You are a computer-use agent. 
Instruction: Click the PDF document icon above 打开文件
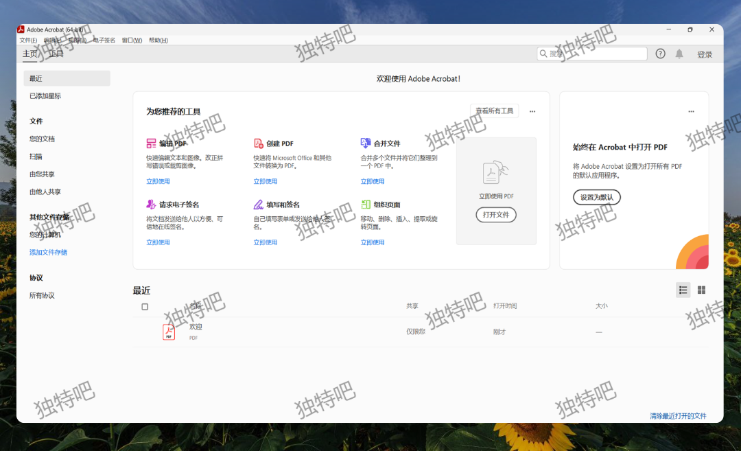496,172
